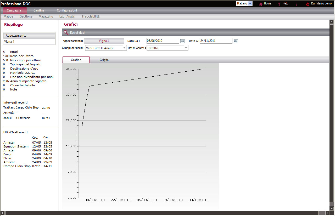Open the Gruppi di Analisi dropdown

coord(124,48)
